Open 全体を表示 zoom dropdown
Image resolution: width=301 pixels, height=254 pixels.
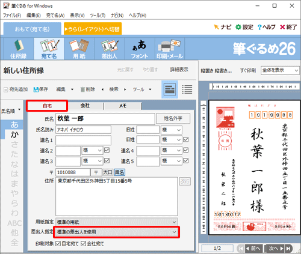(280, 70)
